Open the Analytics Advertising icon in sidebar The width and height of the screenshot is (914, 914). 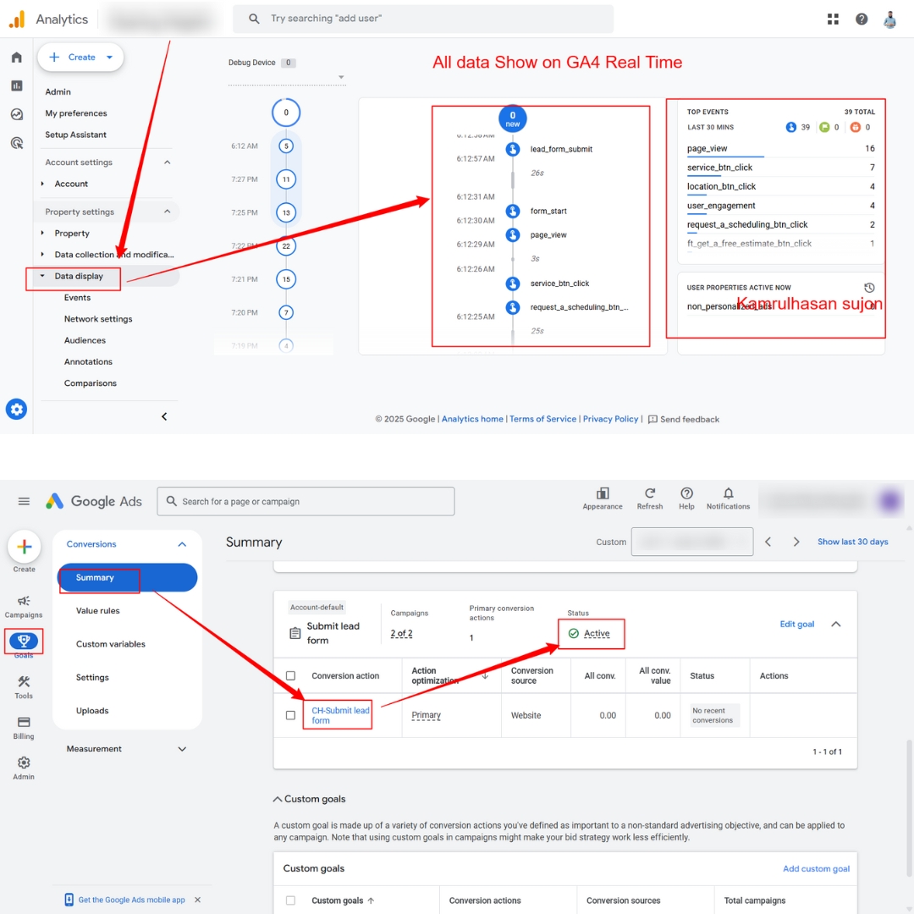coord(16,143)
